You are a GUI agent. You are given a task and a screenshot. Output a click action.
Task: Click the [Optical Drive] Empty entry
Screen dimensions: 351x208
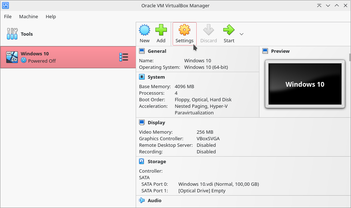coord(202,191)
